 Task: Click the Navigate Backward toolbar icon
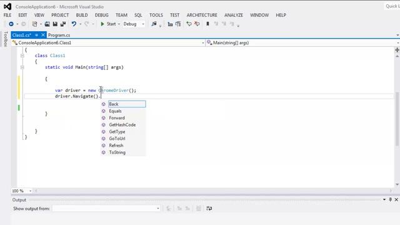[x=11, y=24]
